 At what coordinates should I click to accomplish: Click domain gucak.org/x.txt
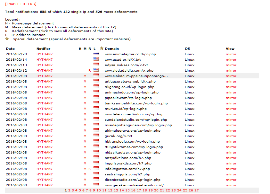pyautogui.click(x=119, y=136)
